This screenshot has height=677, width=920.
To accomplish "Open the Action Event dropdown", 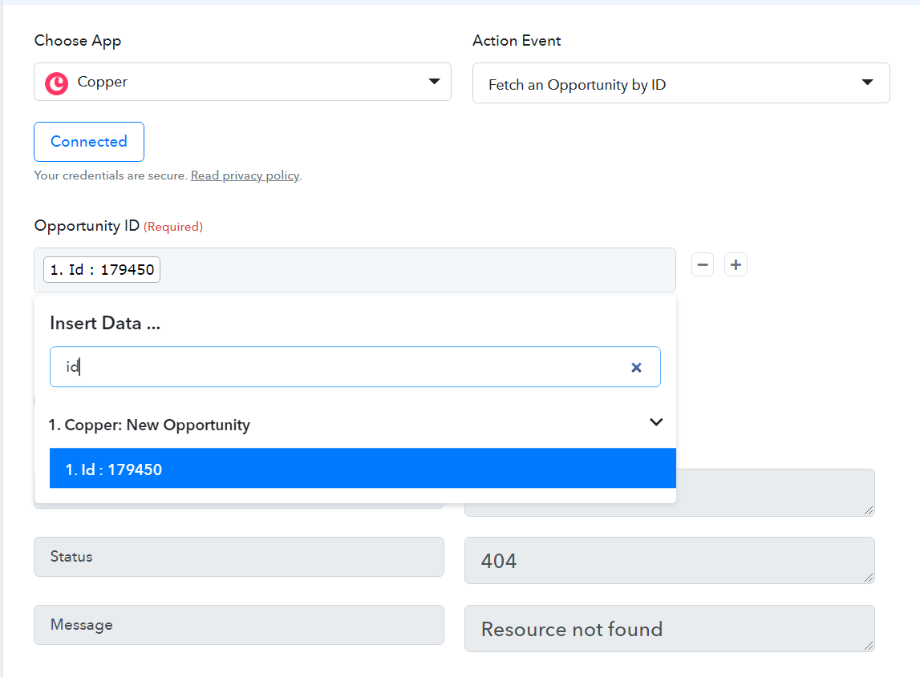I will tap(681, 83).
